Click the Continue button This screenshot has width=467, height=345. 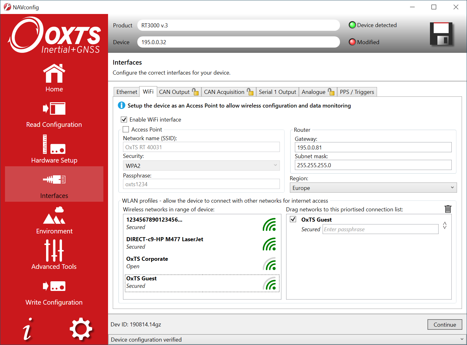click(x=445, y=324)
